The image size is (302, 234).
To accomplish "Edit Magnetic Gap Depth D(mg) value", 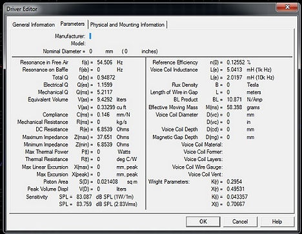I will [x=228, y=137].
